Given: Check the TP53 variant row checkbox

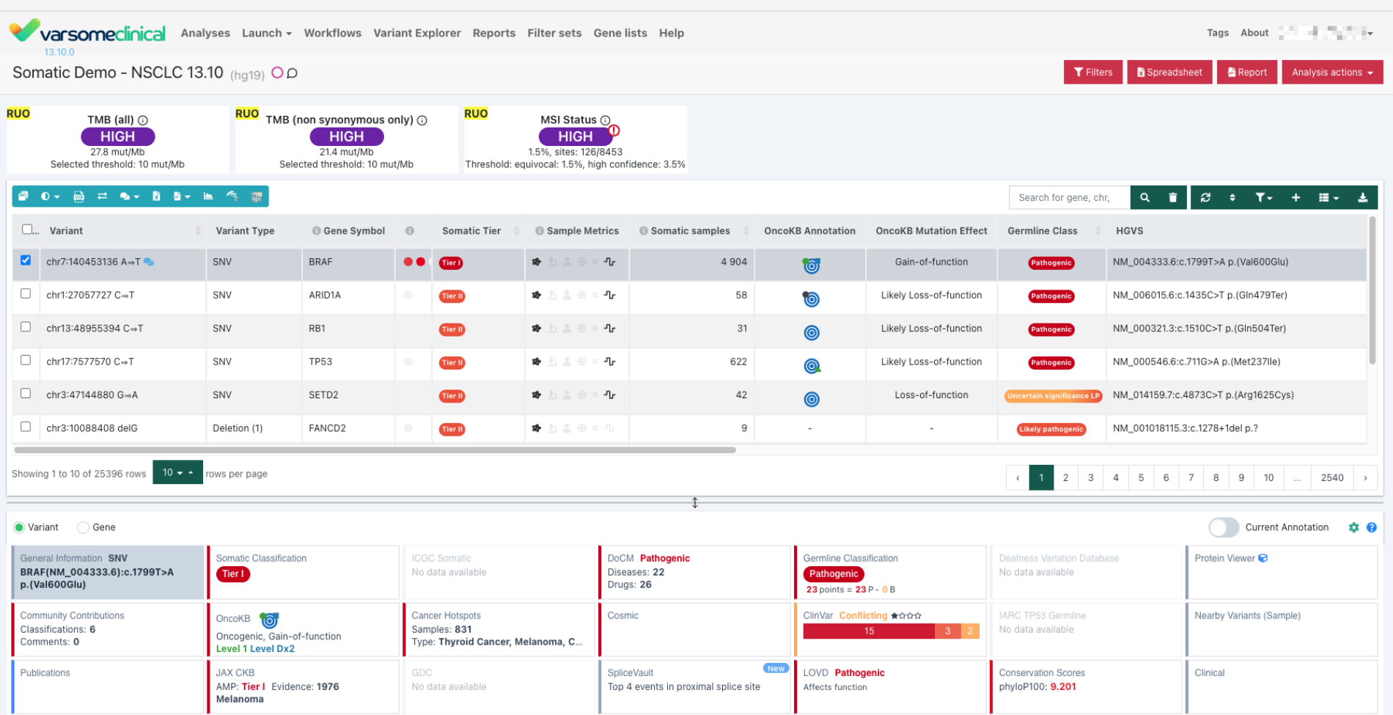Looking at the screenshot, I should pos(26,360).
